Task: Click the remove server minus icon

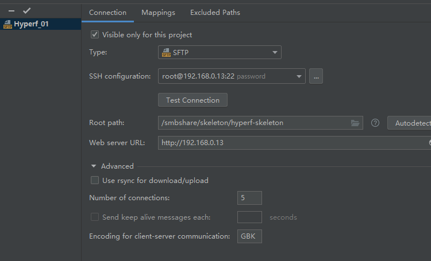Action: click(11, 11)
